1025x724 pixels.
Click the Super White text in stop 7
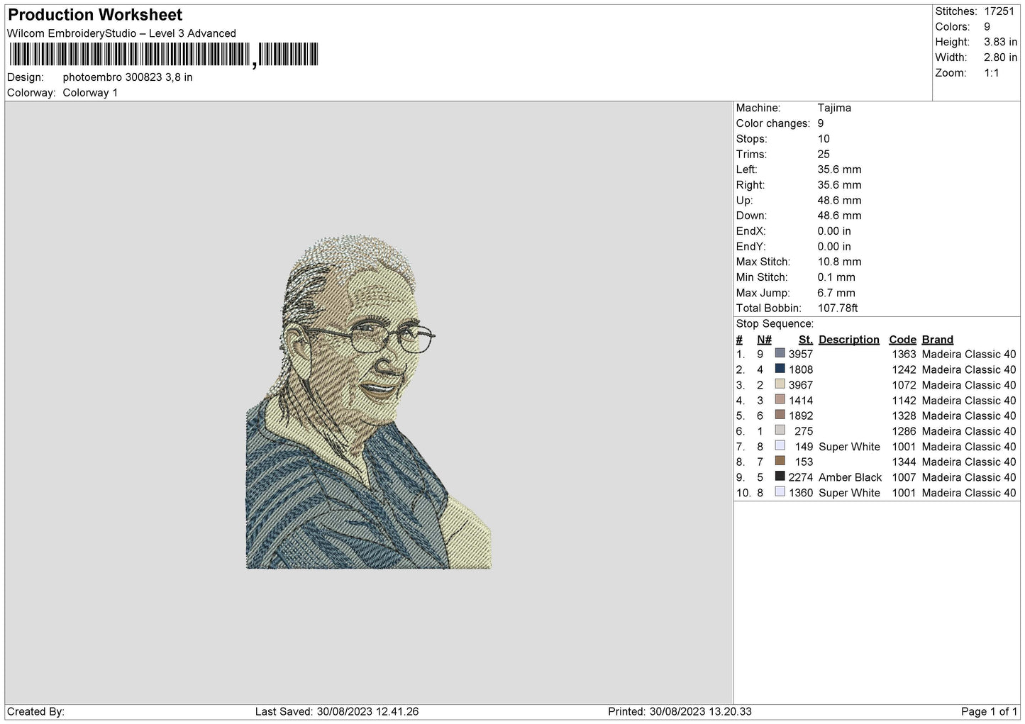[x=849, y=447]
